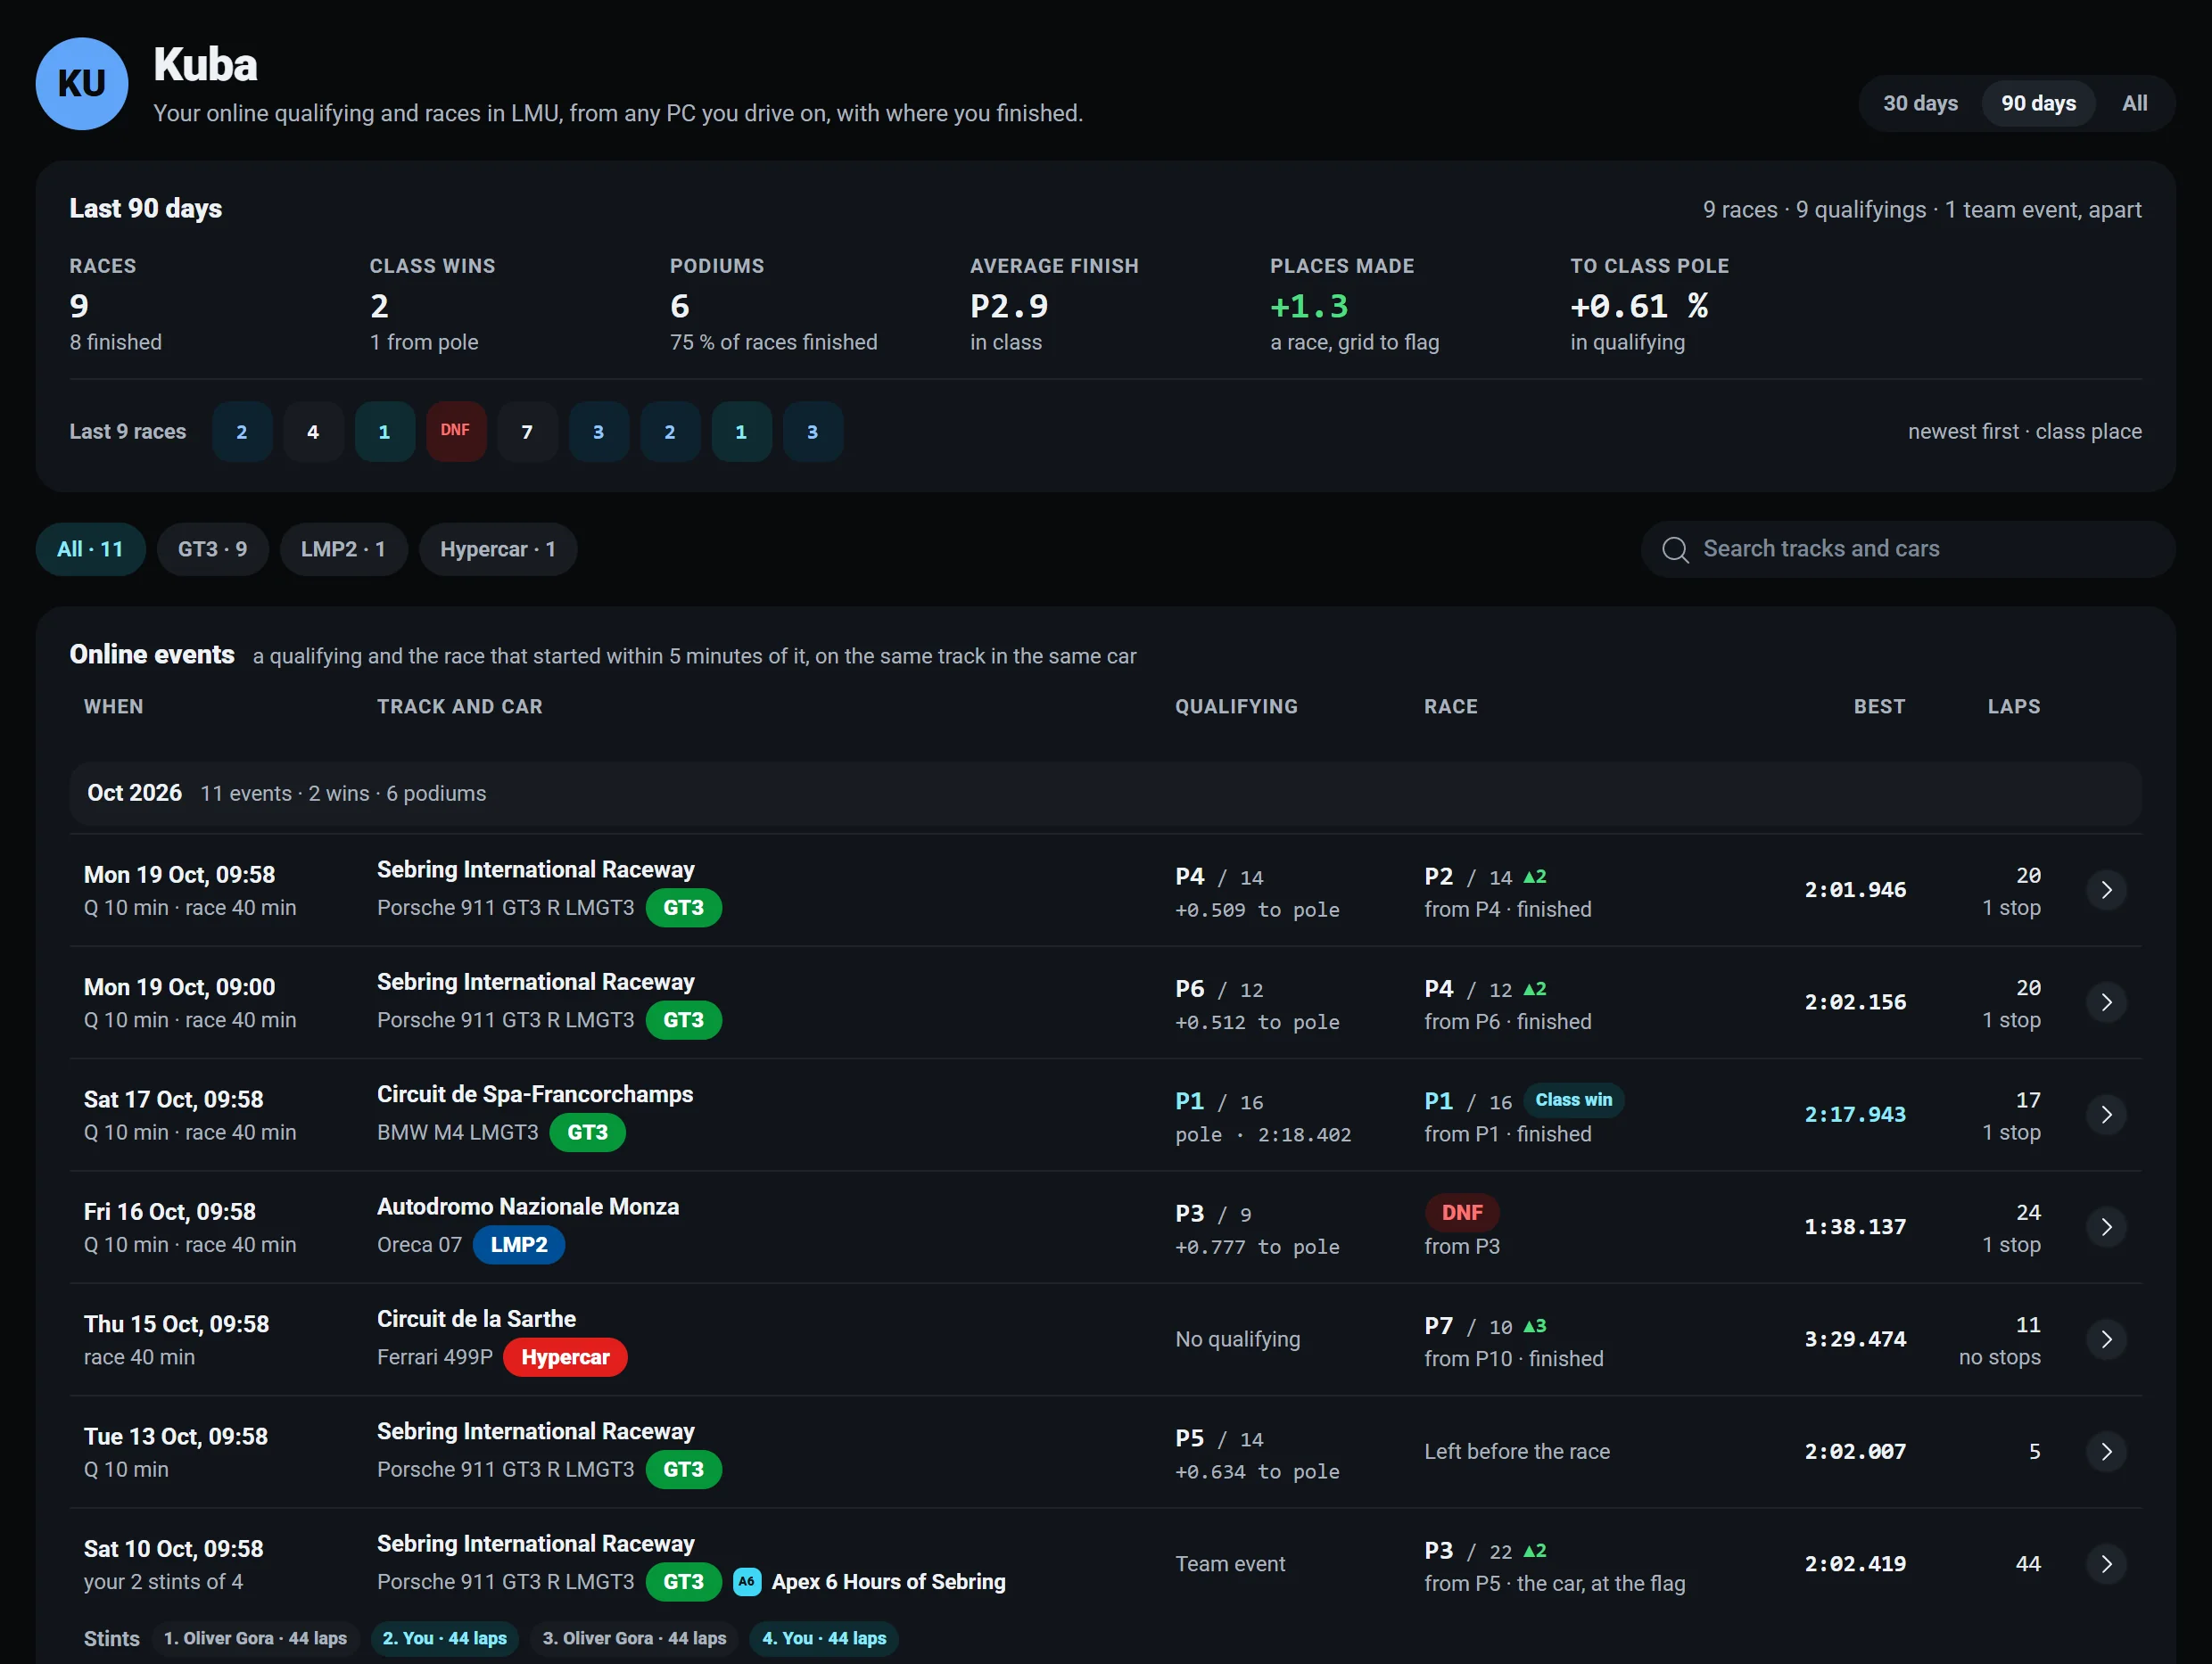Click the Places Made value +1.3
This screenshot has height=1664, width=2212.
click(x=1309, y=306)
